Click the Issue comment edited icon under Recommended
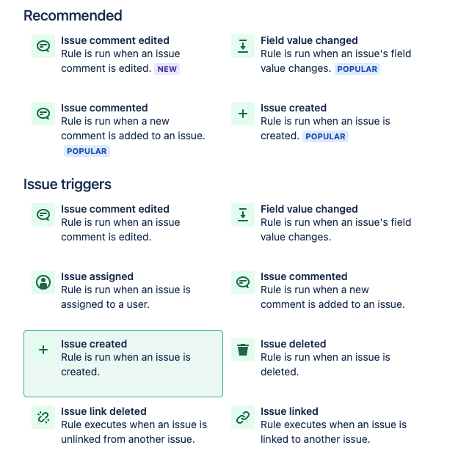Viewport: 469px width, 456px height. (x=43, y=46)
